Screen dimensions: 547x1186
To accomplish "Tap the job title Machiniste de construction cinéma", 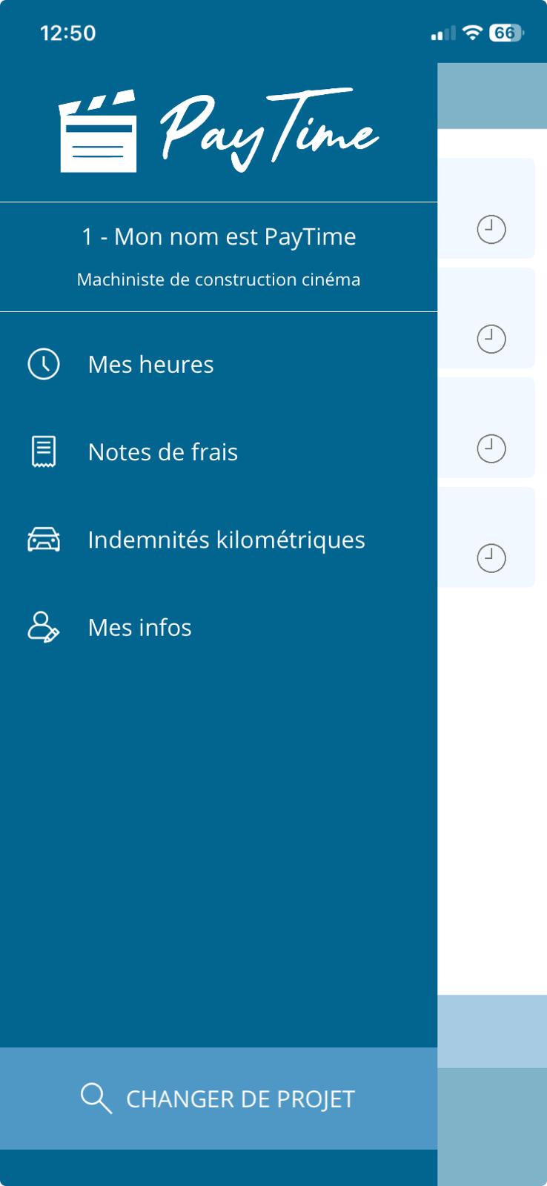I will [x=219, y=279].
